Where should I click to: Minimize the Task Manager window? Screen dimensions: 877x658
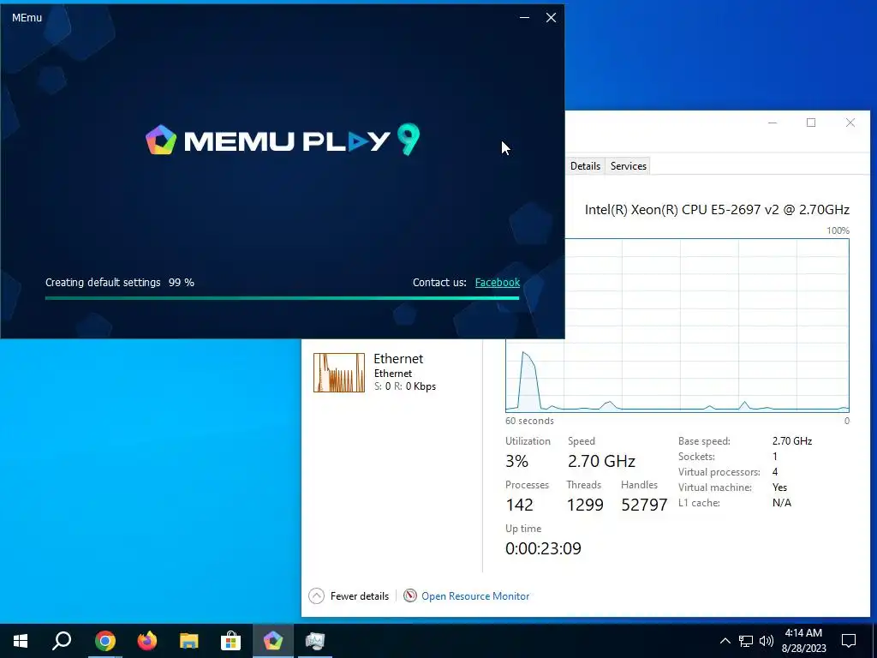click(773, 123)
